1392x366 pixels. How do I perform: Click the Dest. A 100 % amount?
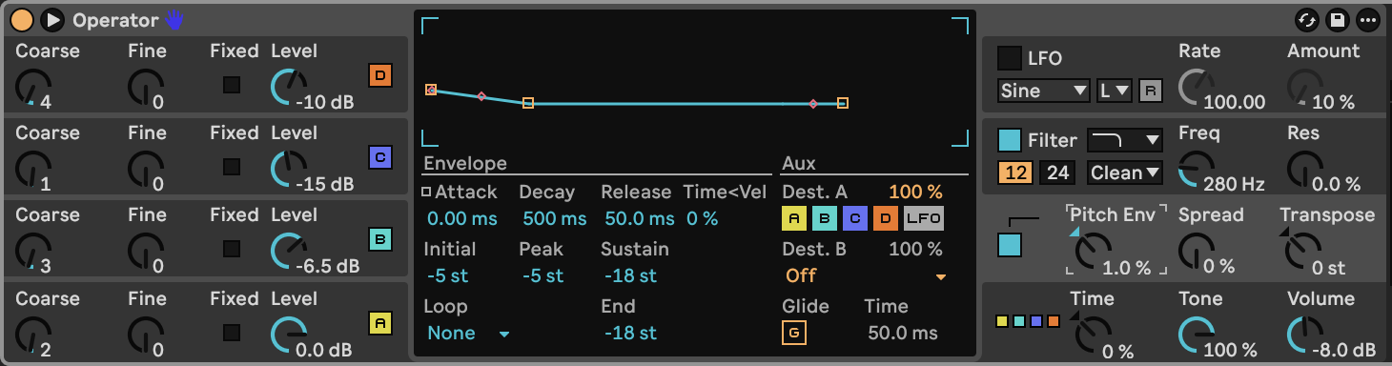pyautogui.click(x=915, y=193)
